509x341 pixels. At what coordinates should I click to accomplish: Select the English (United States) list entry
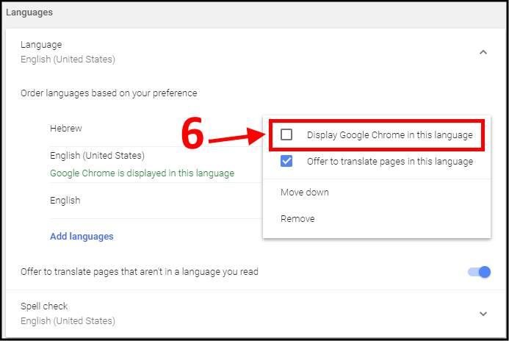(97, 156)
